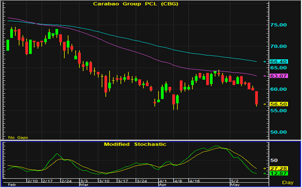The image size is (302, 188).
Task: Click the yellow 56.50 last price label
Action: coord(279,104)
